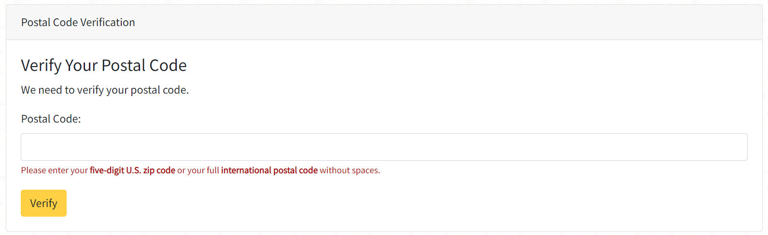Click the word "international" in the hint
Screen dimensions: 768x235
tap(246, 170)
